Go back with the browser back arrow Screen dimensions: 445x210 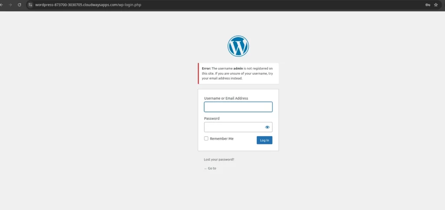1,5
